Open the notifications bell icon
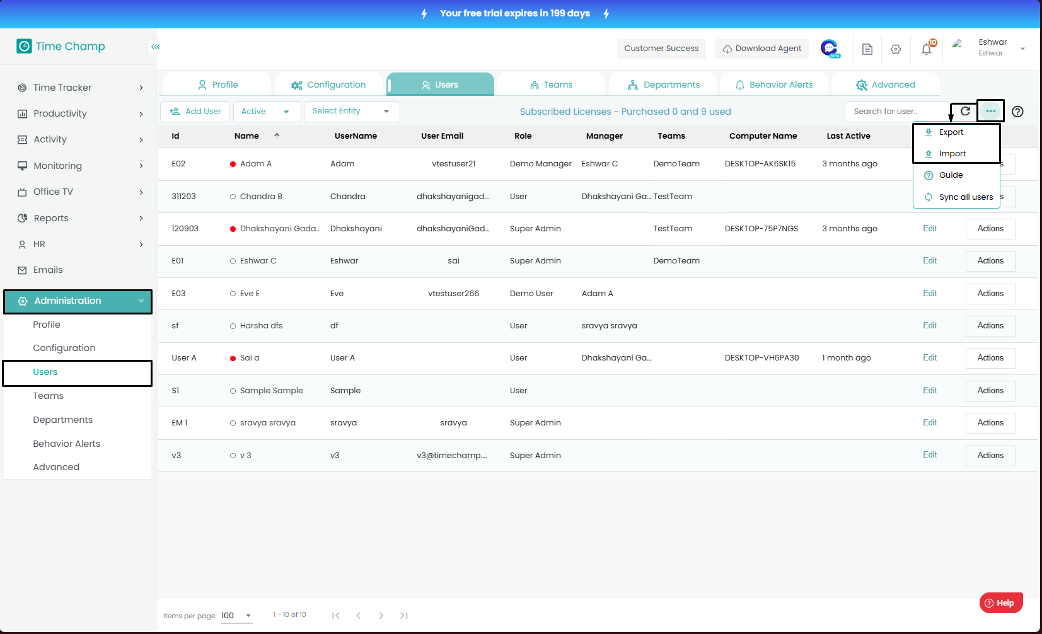The image size is (1042, 634). coord(926,49)
